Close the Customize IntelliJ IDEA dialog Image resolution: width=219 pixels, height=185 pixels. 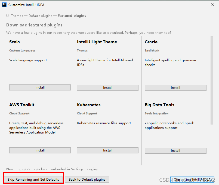point(213,5)
